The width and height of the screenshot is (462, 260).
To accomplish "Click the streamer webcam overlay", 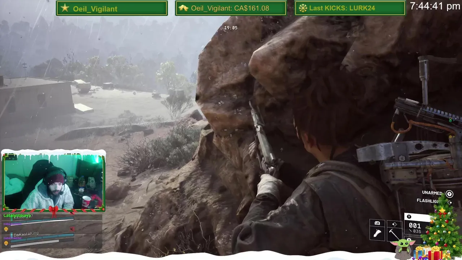I will [53, 181].
